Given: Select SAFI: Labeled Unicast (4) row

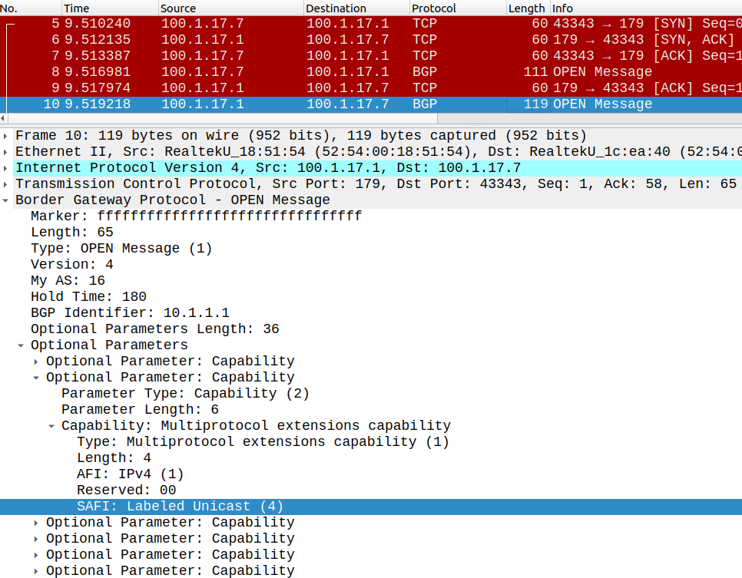Looking at the screenshot, I should [x=371, y=507].
